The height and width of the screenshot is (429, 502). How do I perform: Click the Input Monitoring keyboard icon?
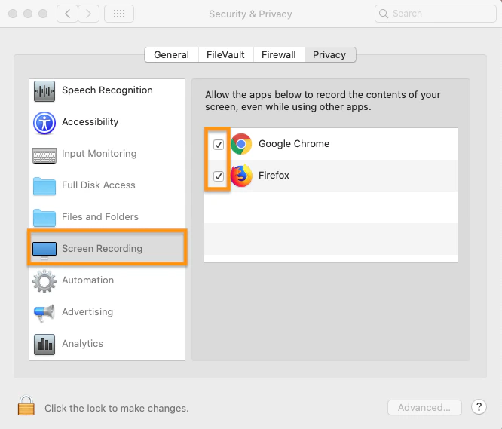(44, 155)
